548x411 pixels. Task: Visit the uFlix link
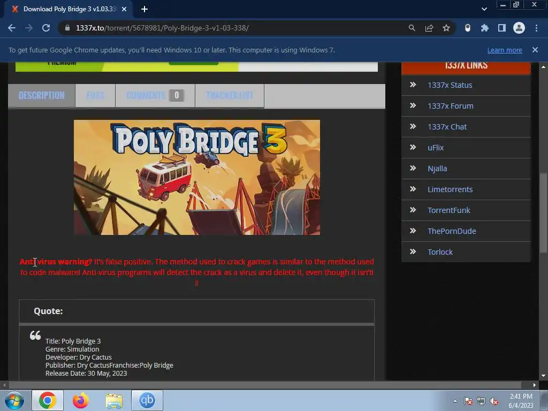(436, 148)
